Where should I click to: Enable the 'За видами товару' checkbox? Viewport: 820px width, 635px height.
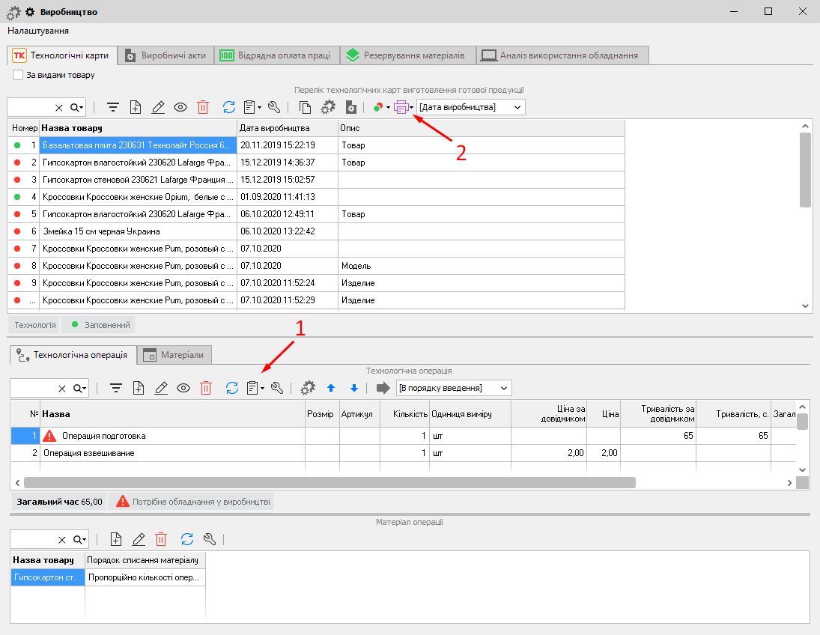pyautogui.click(x=18, y=75)
